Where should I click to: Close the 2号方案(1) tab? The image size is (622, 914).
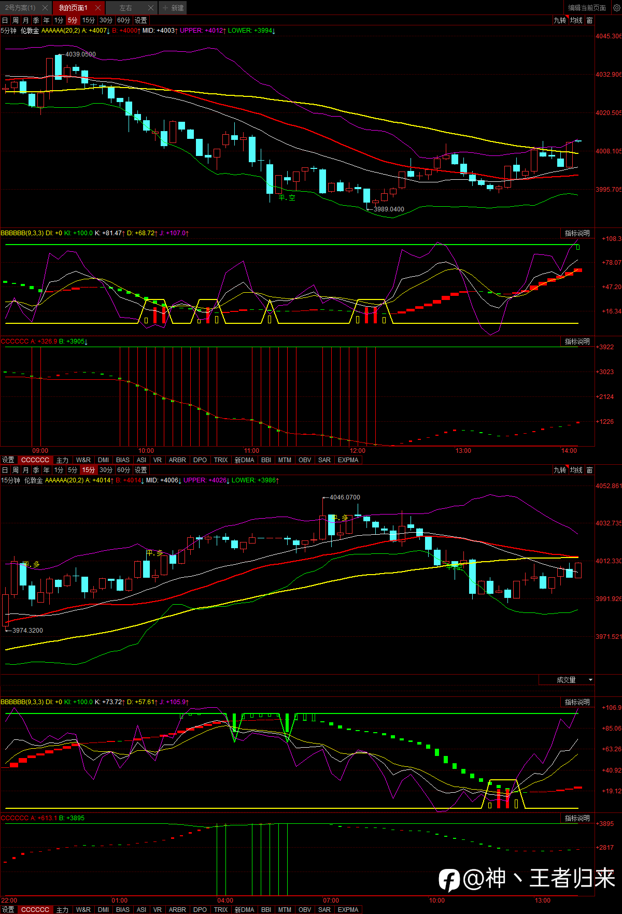(45, 8)
